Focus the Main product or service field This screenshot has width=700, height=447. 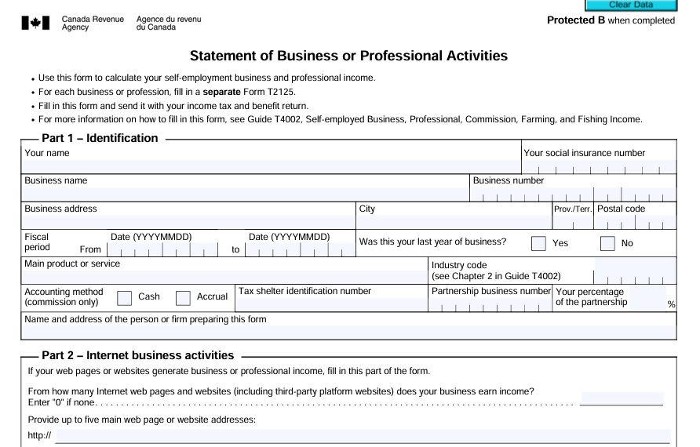224,277
